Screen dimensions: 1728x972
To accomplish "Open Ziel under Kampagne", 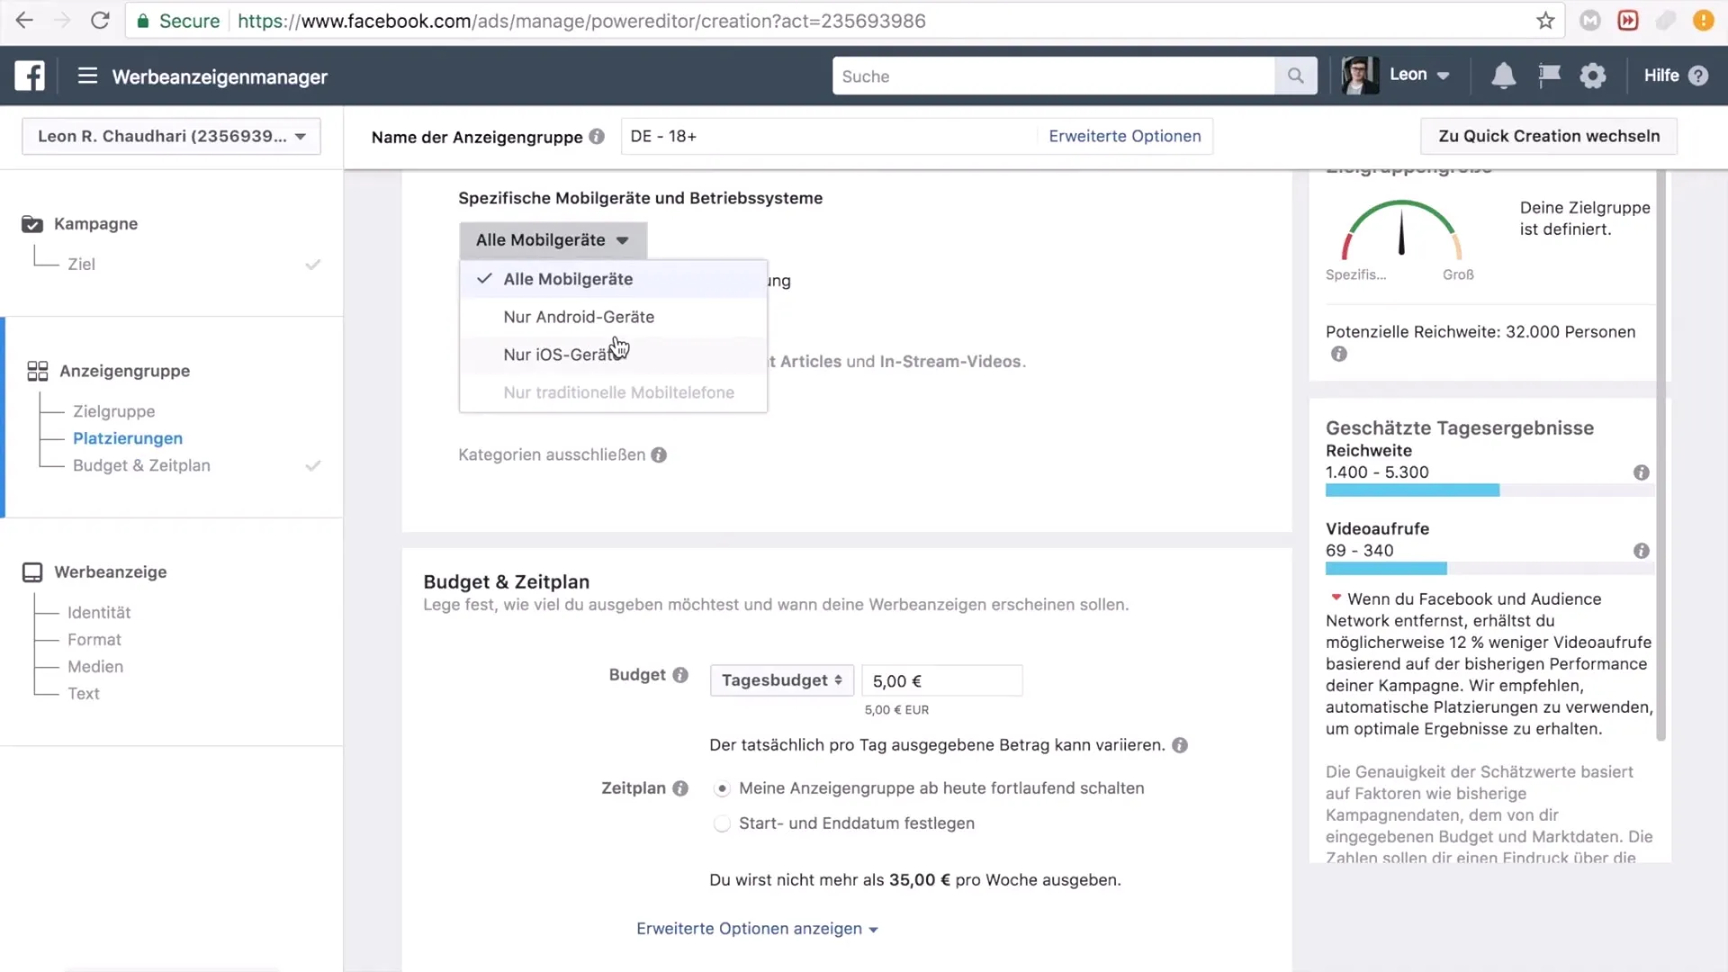I will tap(81, 265).
